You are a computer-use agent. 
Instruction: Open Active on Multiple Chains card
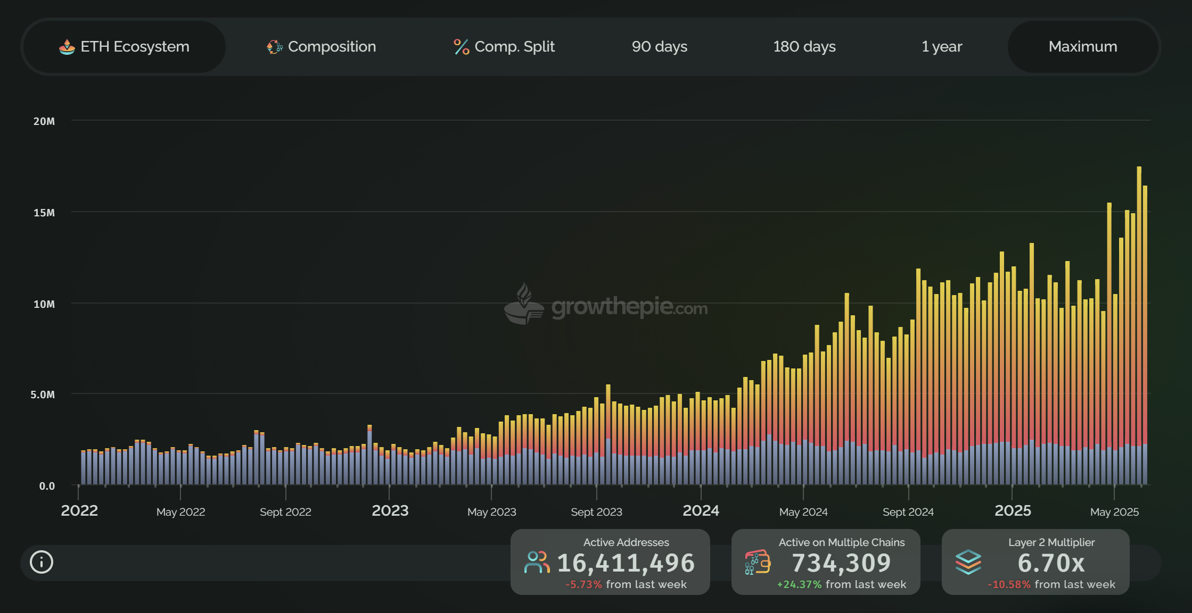pyautogui.click(x=826, y=562)
